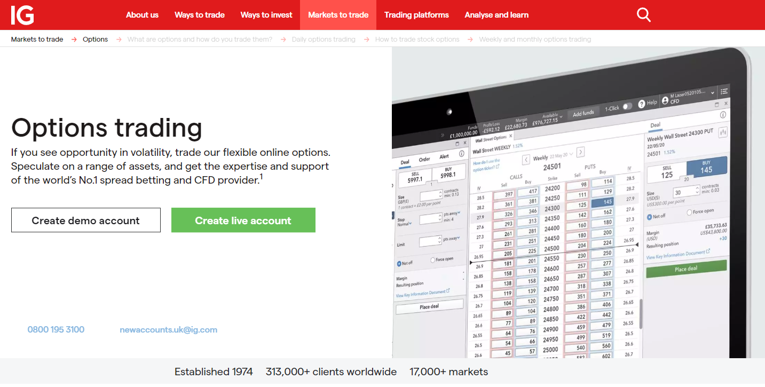Click the Create demo account button

coord(85,220)
